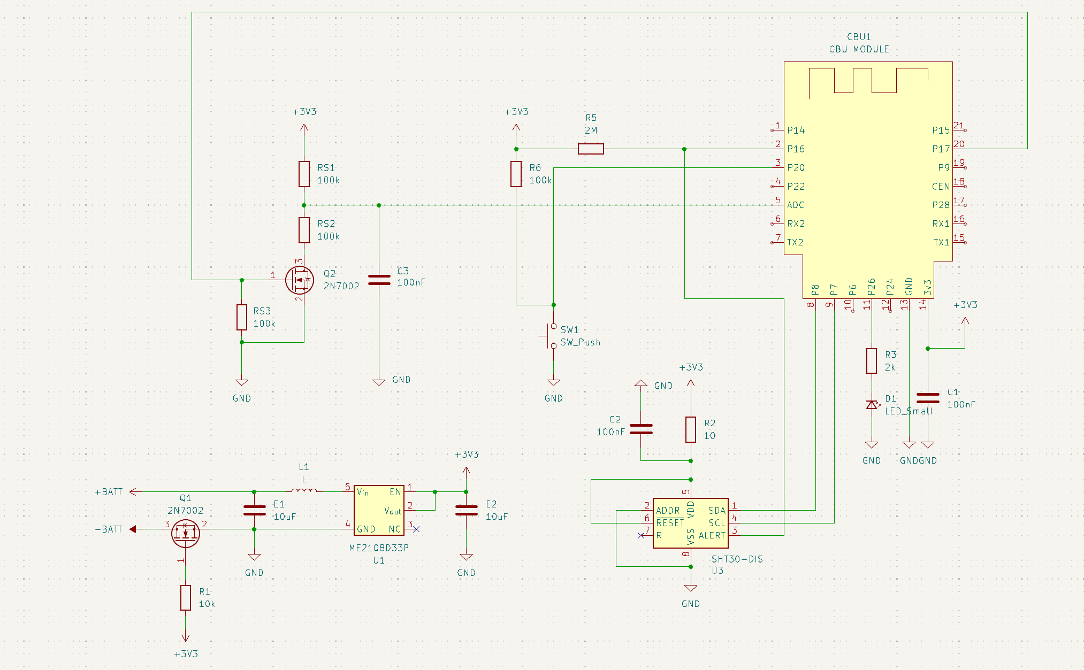
Task: Click the C3 100nF capacitor symbol
Action: tap(379, 280)
